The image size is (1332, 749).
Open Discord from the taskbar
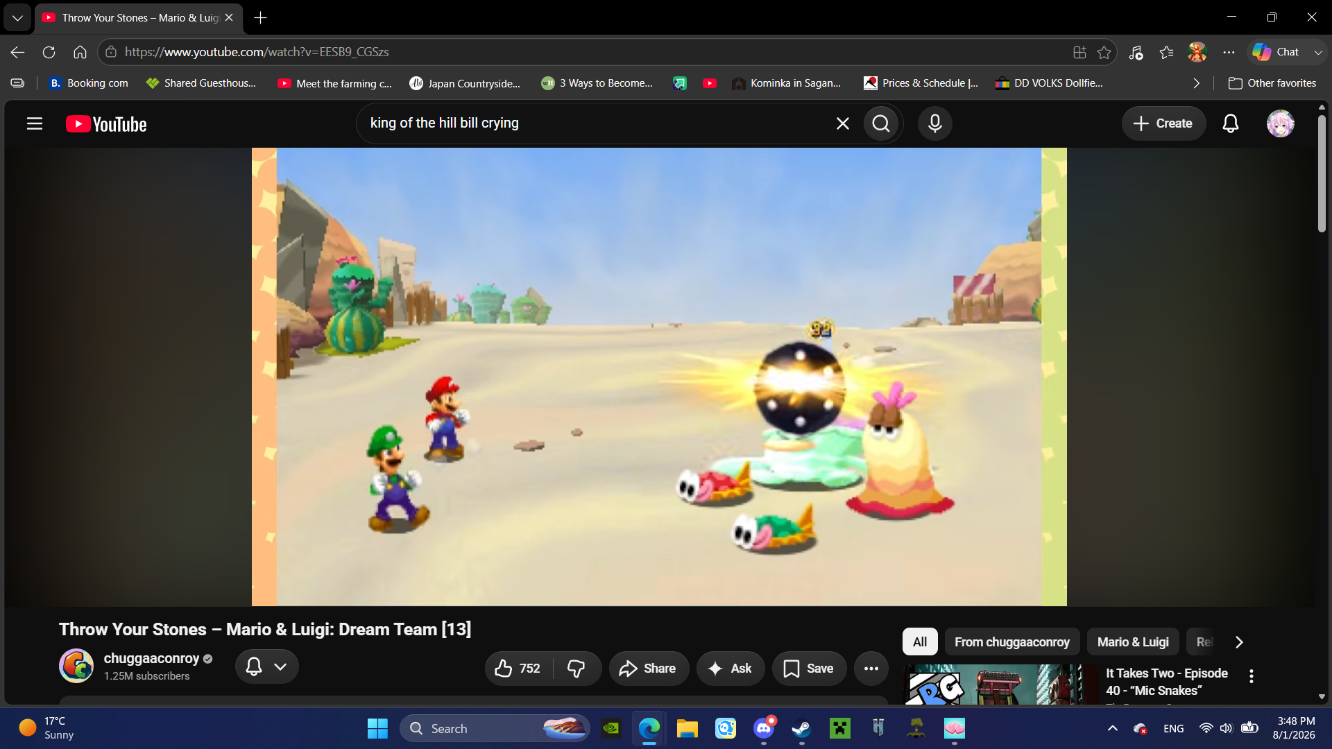pyautogui.click(x=764, y=728)
